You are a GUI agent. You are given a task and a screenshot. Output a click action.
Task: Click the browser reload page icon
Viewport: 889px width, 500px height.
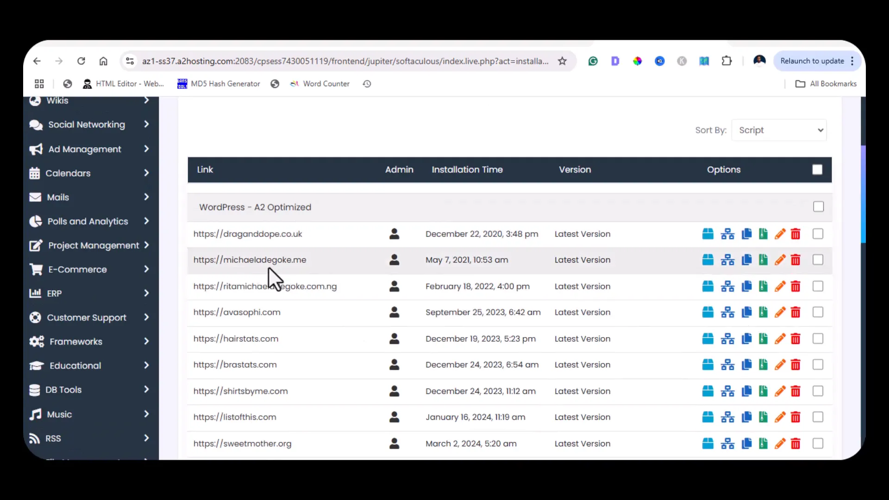81,61
